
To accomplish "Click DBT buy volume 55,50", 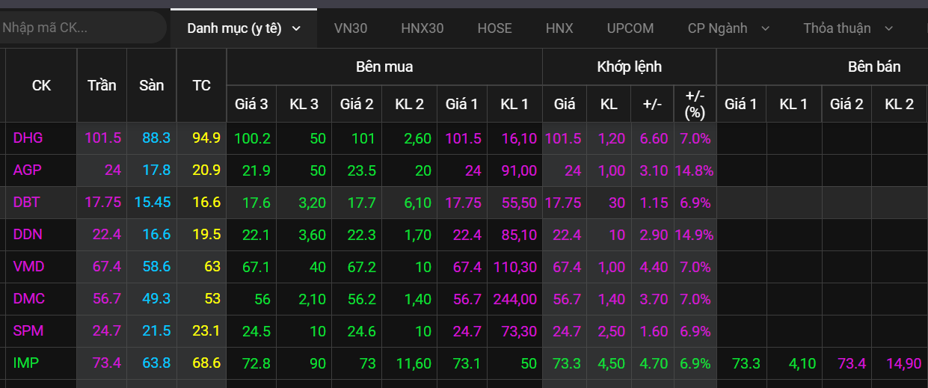I will (520, 202).
